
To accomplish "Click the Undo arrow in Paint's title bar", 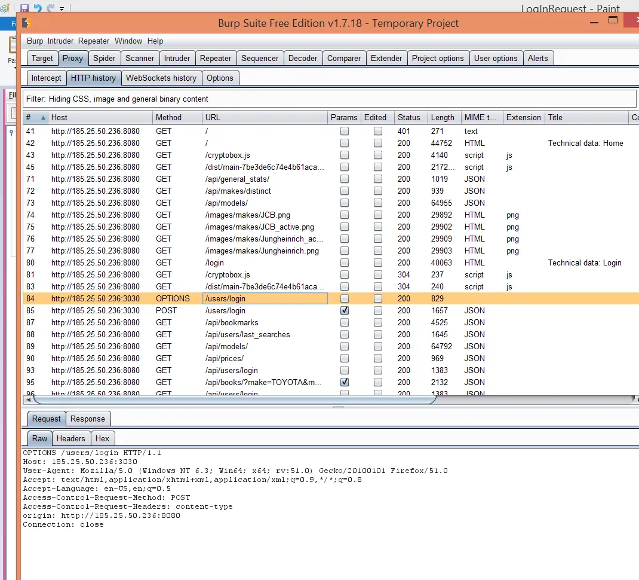I will tap(38, 8).
